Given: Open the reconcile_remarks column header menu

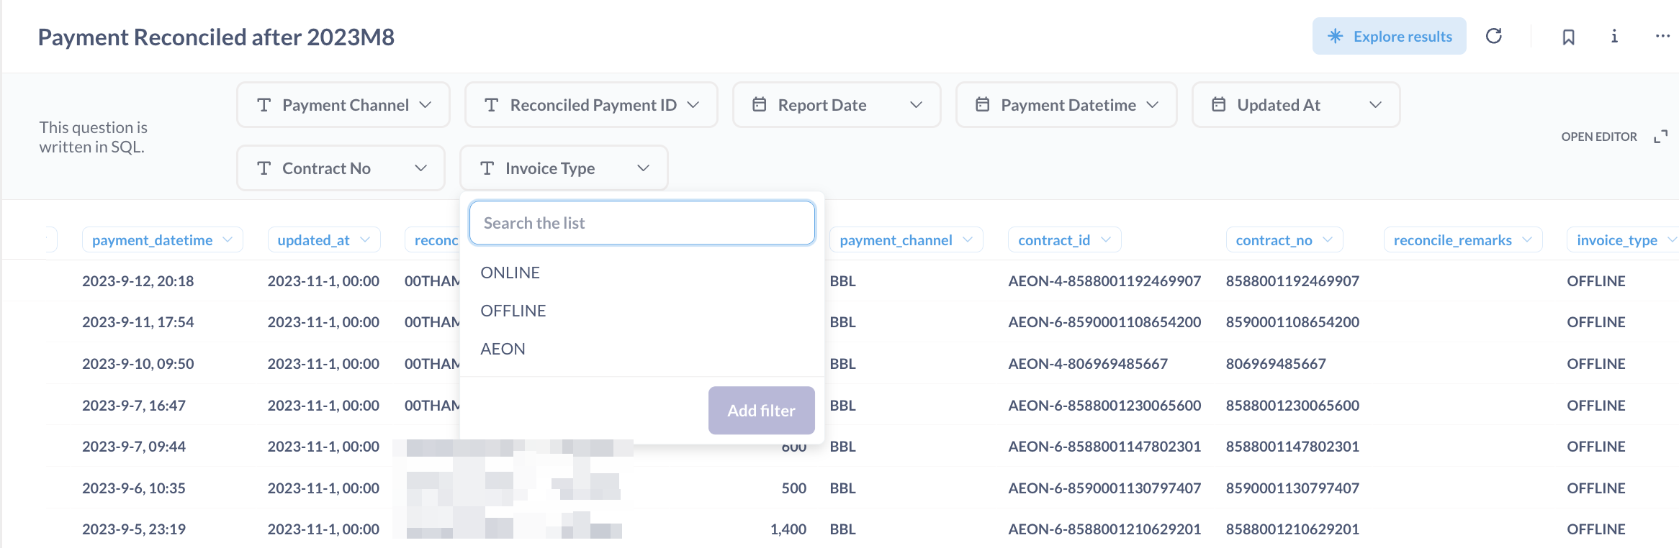Looking at the screenshot, I should click(x=1462, y=240).
